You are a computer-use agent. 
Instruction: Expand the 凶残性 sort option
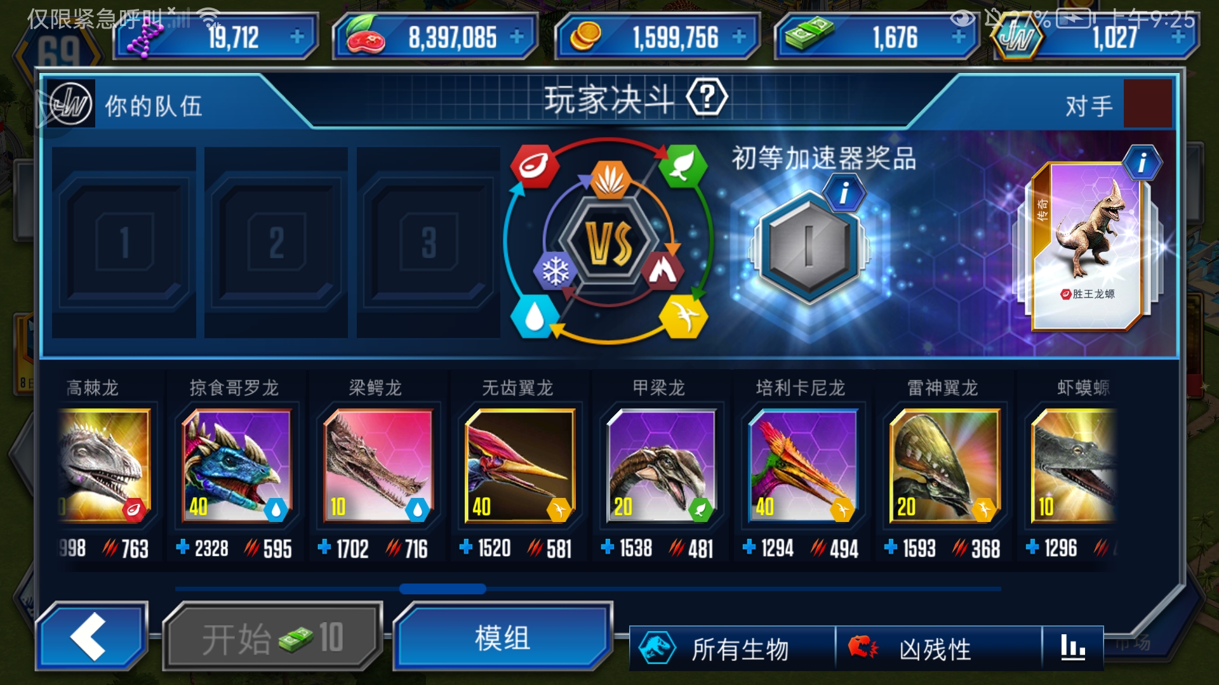pyautogui.click(x=938, y=648)
